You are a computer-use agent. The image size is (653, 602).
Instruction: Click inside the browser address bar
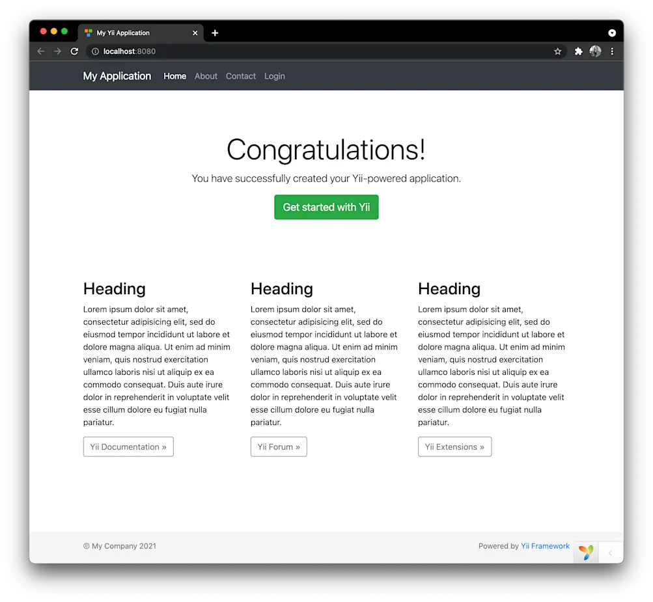(x=260, y=51)
